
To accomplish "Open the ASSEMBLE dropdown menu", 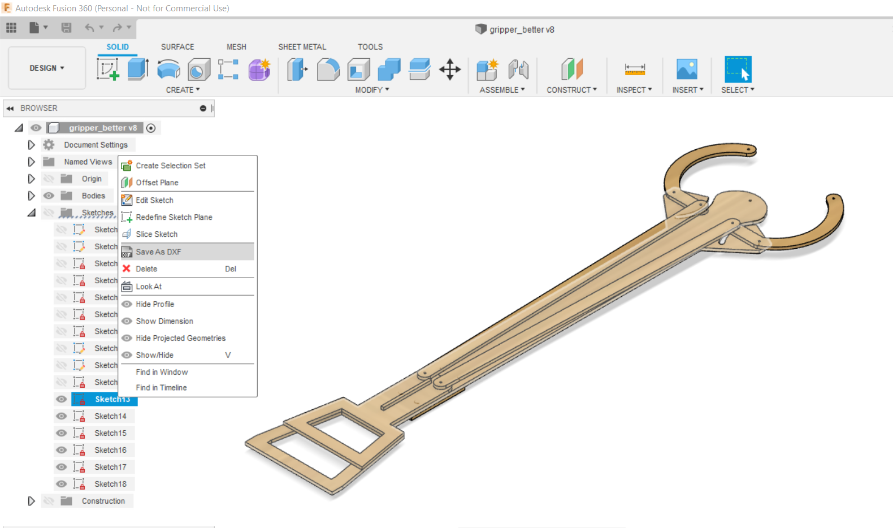I will click(502, 90).
